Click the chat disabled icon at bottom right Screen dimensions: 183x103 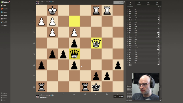coord(160,100)
